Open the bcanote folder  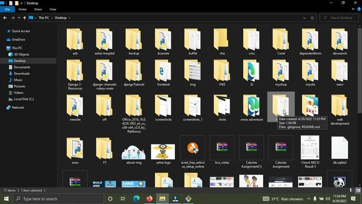(163, 41)
